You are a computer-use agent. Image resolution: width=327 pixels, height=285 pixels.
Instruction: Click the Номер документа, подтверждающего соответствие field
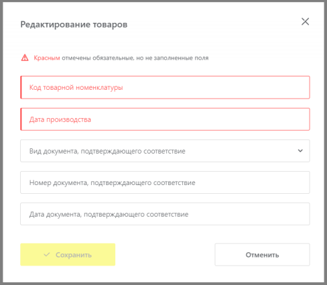165,182
